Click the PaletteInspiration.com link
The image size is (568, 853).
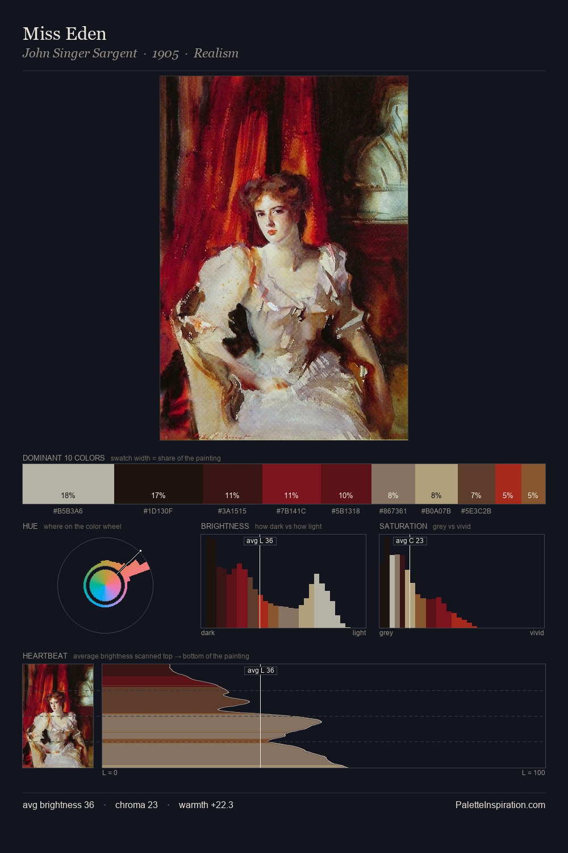coord(500,805)
